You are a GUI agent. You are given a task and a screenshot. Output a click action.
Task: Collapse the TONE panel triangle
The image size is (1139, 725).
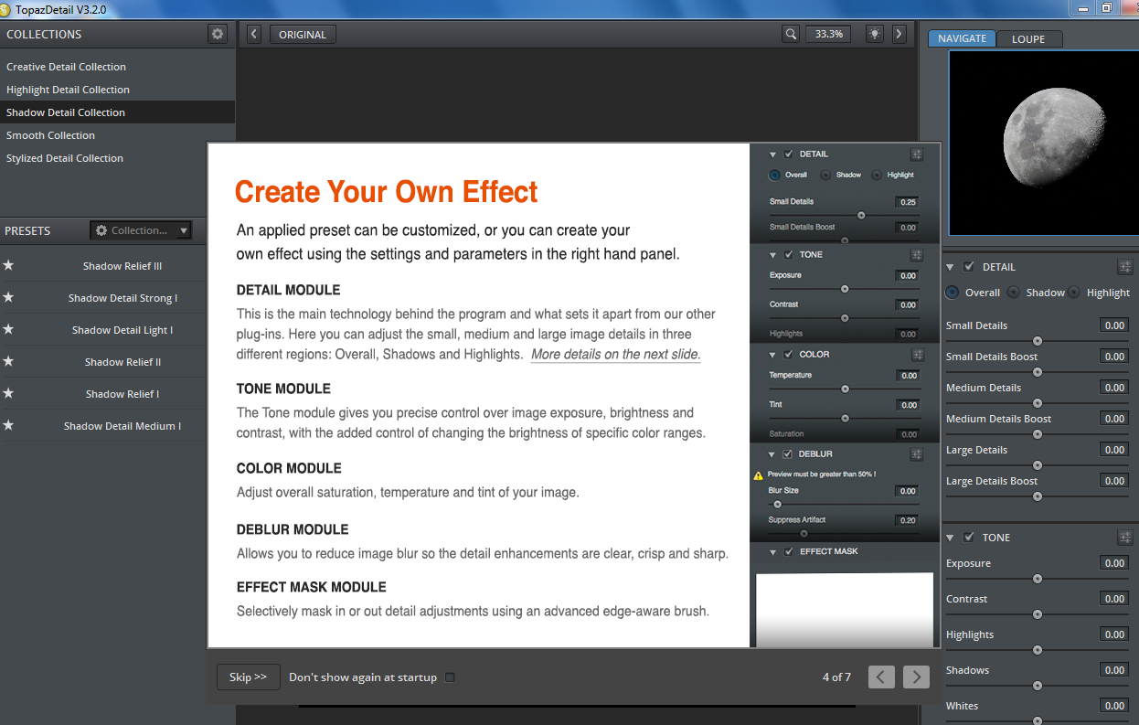pyautogui.click(x=951, y=538)
